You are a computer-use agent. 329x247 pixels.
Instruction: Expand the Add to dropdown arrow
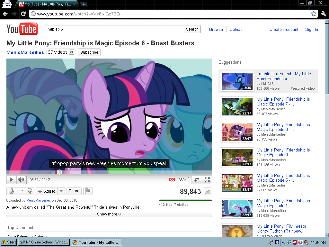(x=61, y=191)
